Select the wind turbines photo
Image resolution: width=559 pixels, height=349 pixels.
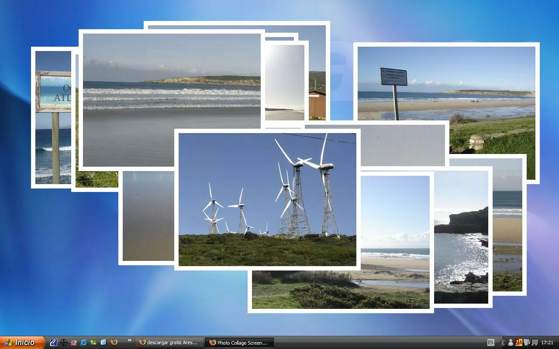[x=267, y=199]
